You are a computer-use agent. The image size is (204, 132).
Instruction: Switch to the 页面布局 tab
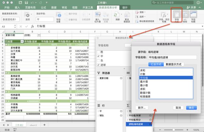coord(30,8)
